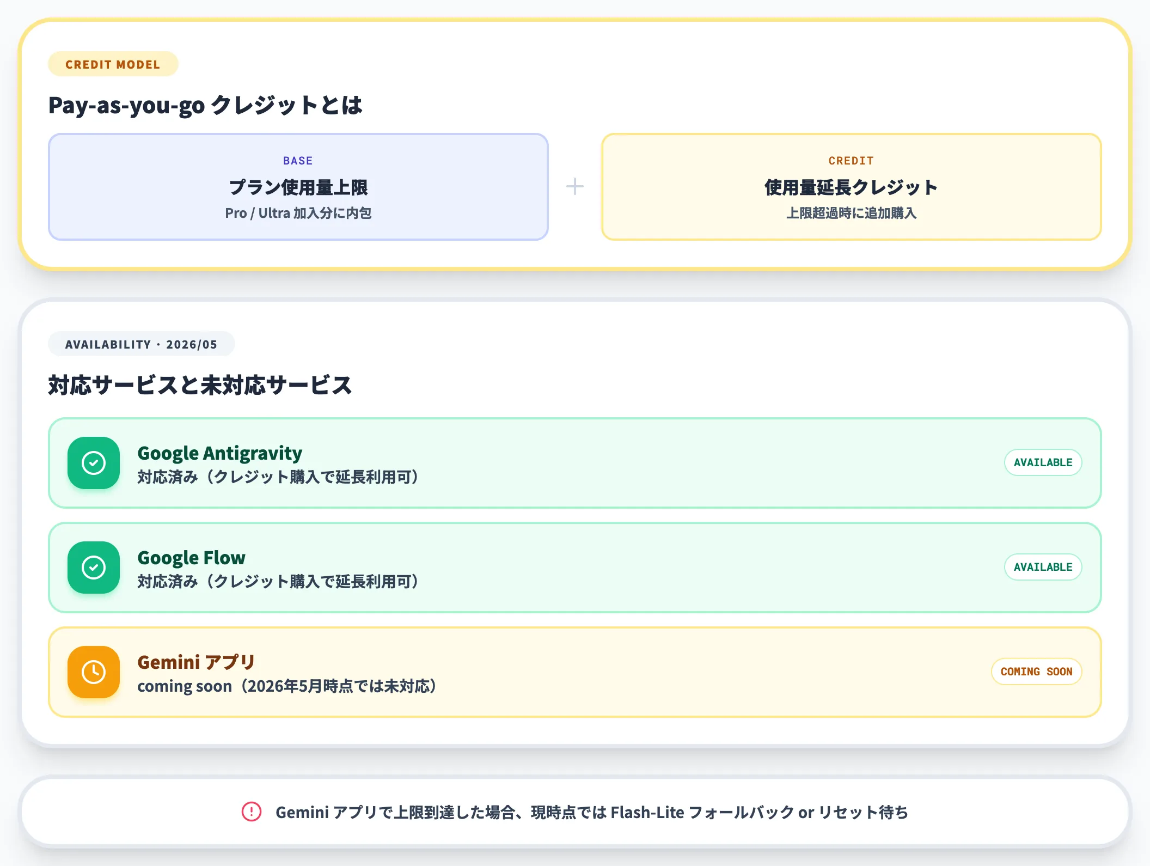Click the green checkmark icon beside Google Antigravity
This screenshot has width=1150, height=866.
(x=94, y=463)
